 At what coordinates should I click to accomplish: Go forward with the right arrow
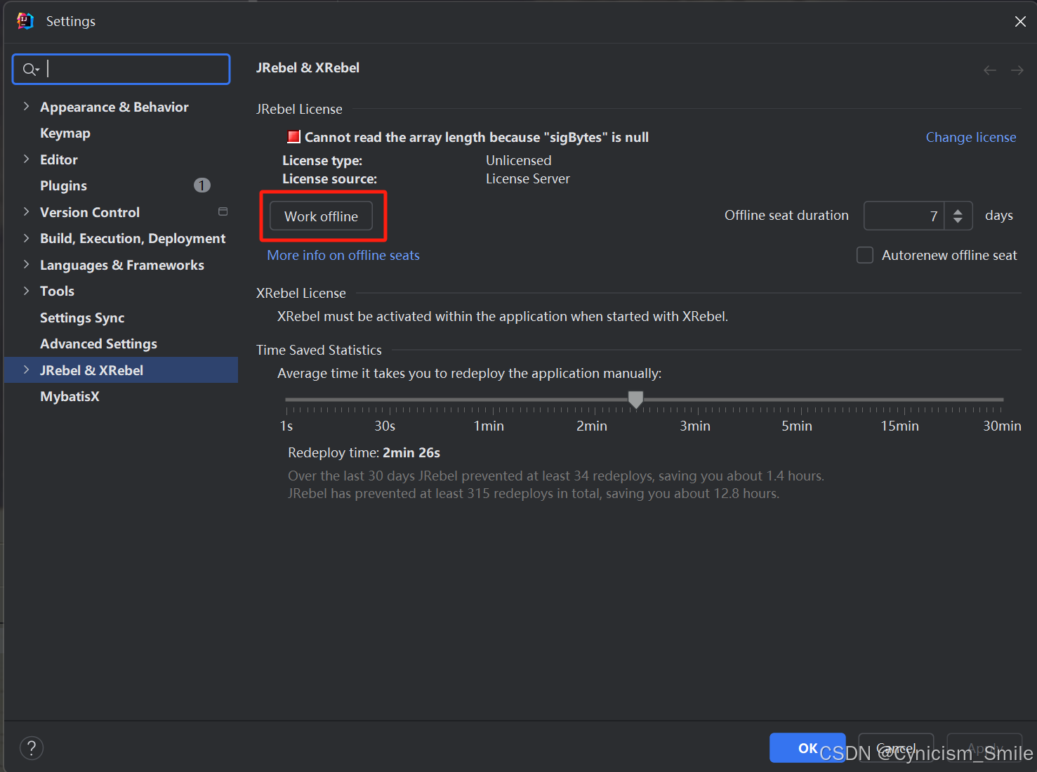coord(1017,70)
